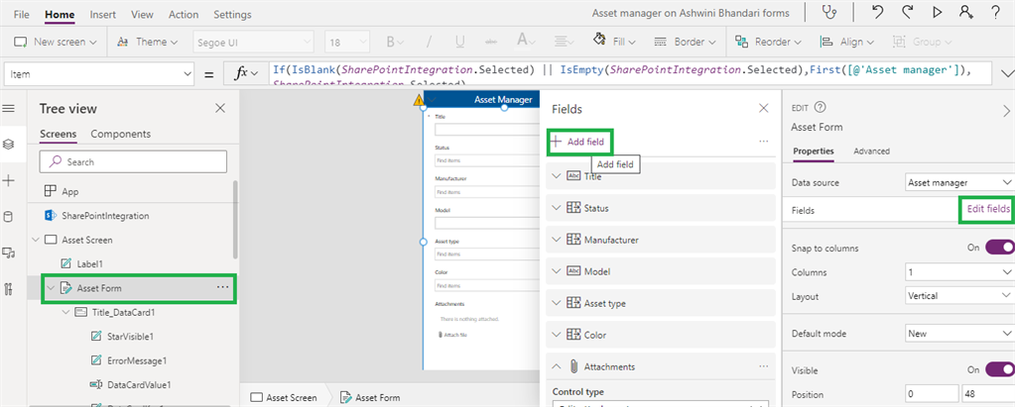Image resolution: width=1015 pixels, height=407 pixels.
Task: Open the Theme dropdown button
Action: pyautogui.click(x=148, y=42)
